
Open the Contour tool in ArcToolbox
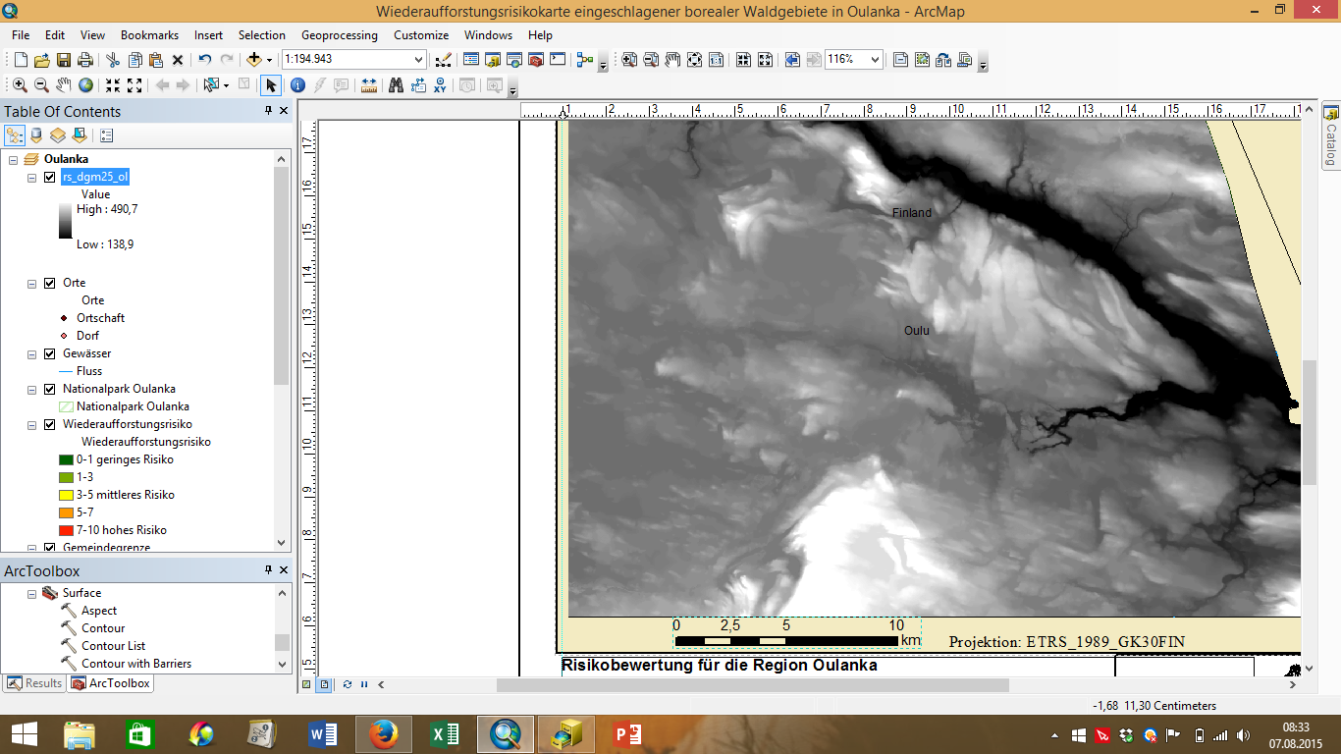point(102,628)
